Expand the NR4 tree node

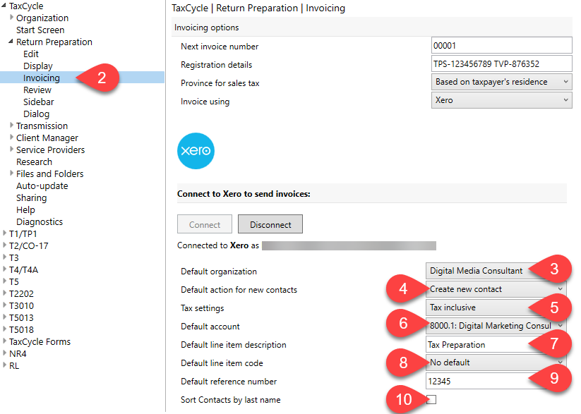pos(4,353)
